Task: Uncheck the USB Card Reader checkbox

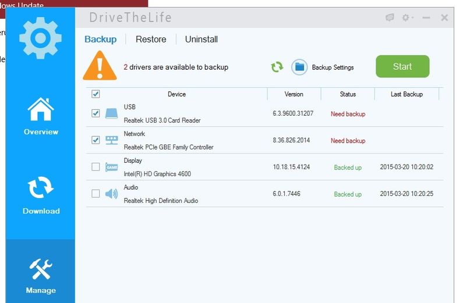Action: 96,113
